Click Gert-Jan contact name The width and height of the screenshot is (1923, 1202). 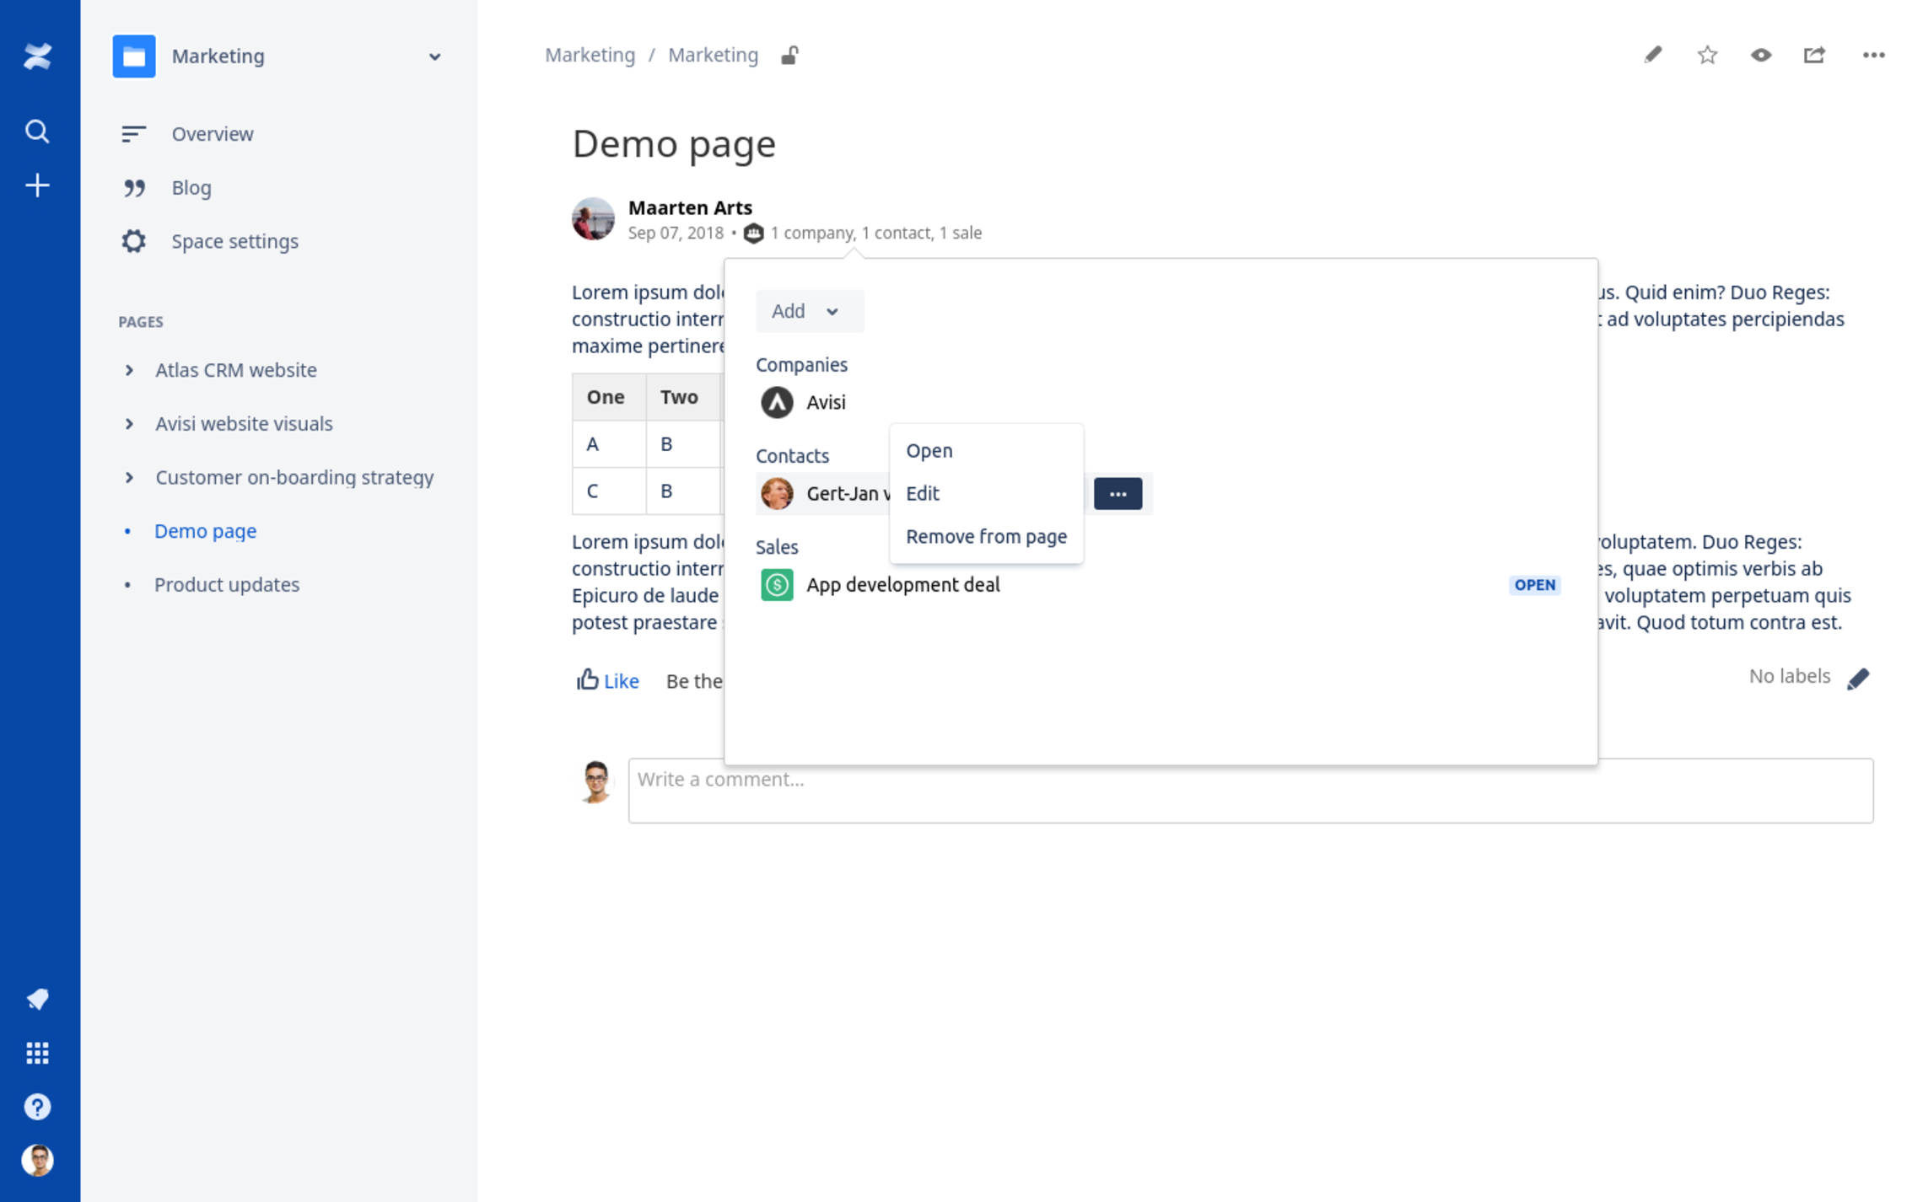coord(848,493)
